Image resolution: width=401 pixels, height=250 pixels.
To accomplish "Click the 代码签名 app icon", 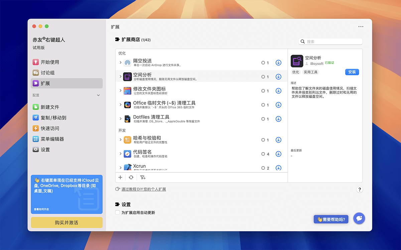I will point(127,154).
